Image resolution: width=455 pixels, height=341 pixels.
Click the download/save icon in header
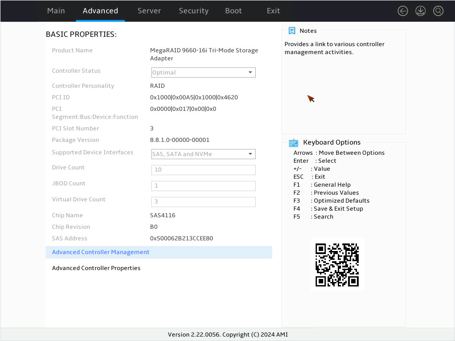pyautogui.click(x=420, y=11)
